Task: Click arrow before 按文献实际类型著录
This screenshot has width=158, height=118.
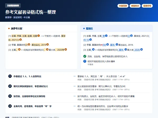Action: (x=75, y=86)
